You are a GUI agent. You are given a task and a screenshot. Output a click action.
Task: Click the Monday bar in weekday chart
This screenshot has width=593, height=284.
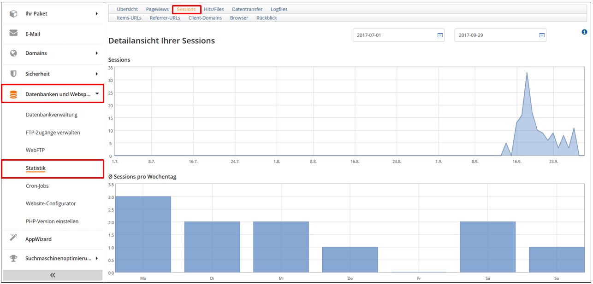143,234
